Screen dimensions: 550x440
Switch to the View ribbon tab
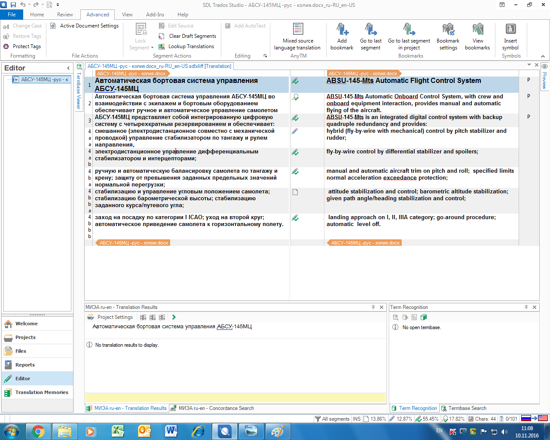127,15
